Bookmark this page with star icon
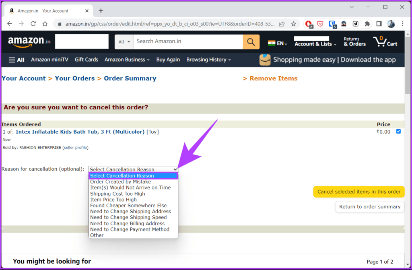412x270 pixels. click(x=294, y=24)
